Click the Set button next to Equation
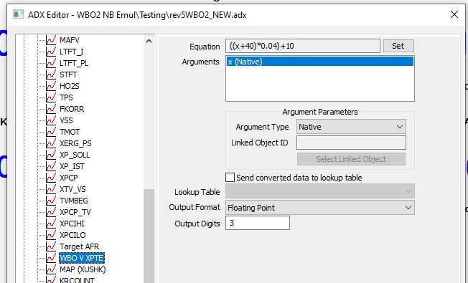 tap(398, 46)
